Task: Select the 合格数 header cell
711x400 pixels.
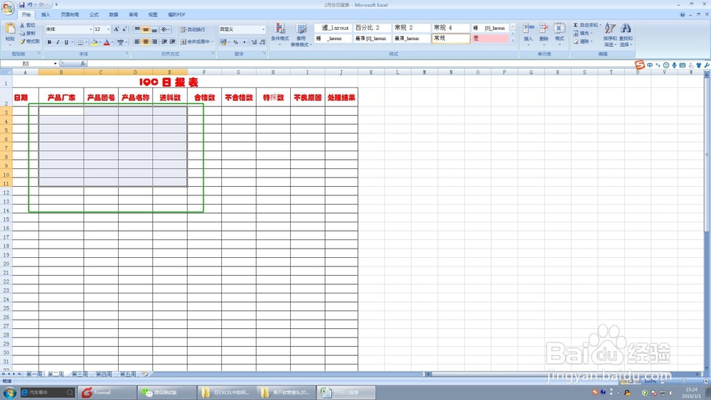Action: (x=204, y=97)
